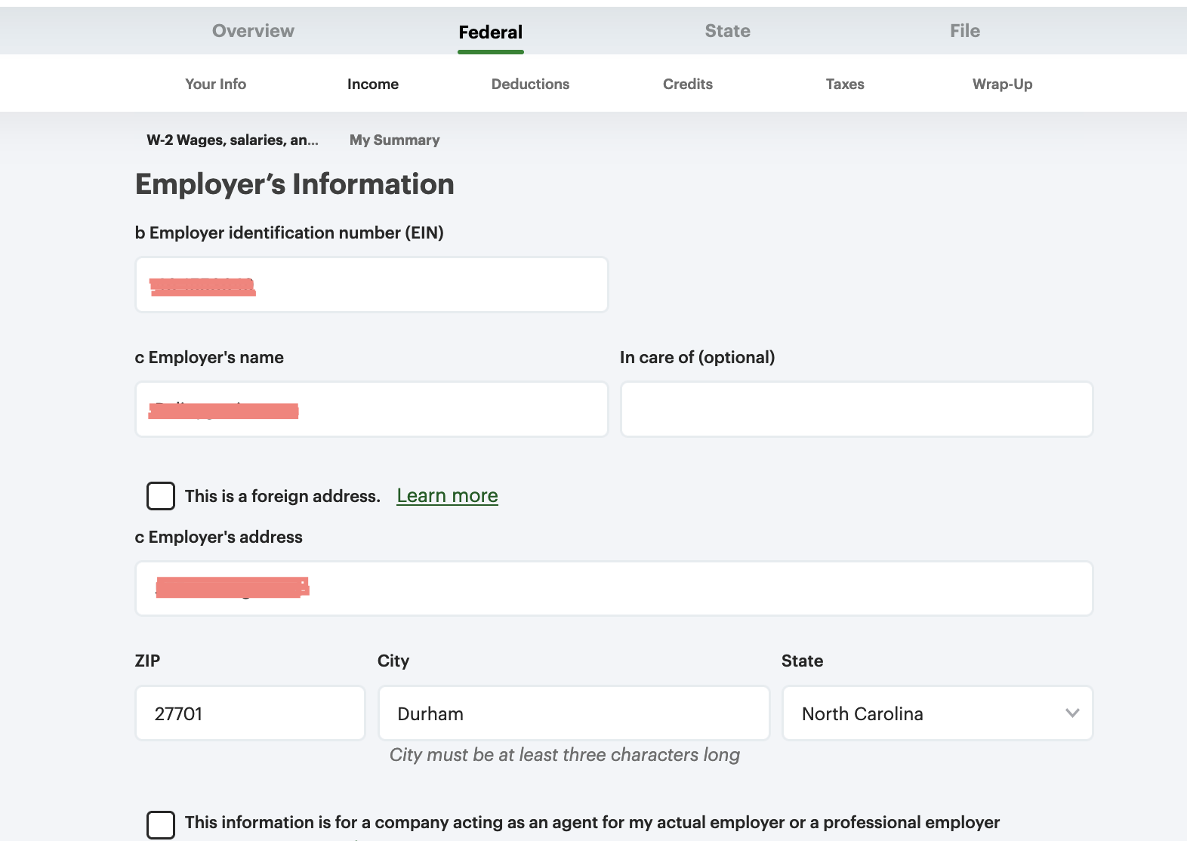Open the Deductions section
This screenshot has height=841, width=1187.
[x=530, y=84]
